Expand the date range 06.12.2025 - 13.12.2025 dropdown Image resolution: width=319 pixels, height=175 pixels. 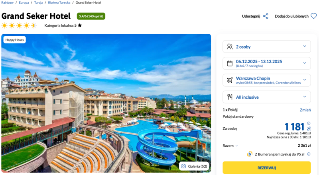coord(266,63)
